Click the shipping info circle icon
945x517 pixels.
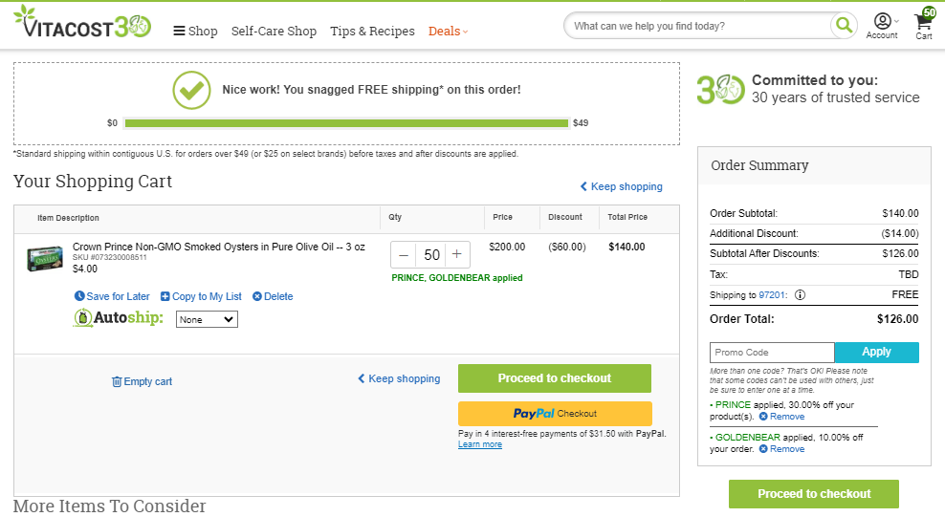tap(800, 295)
